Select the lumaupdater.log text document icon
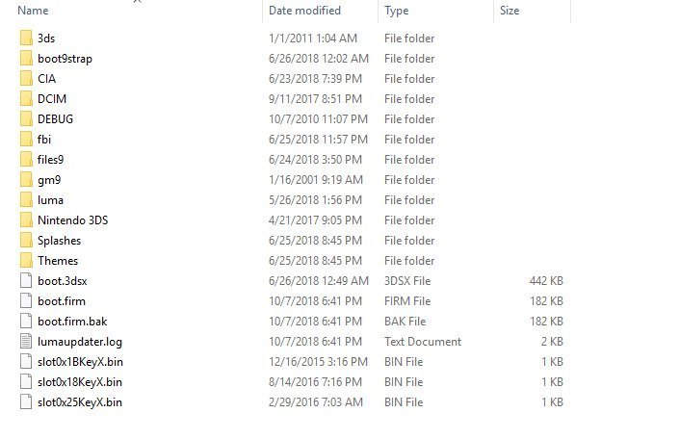680x439 pixels. [x=26, y=342]
